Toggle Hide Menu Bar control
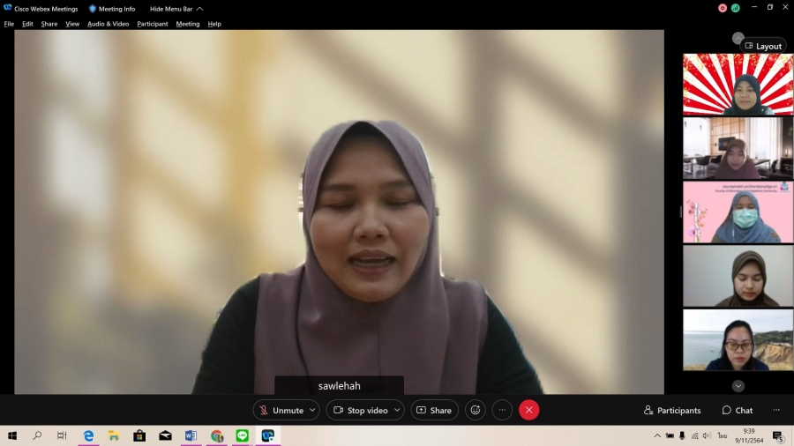 pyautogui.click(x=176, y=9)
